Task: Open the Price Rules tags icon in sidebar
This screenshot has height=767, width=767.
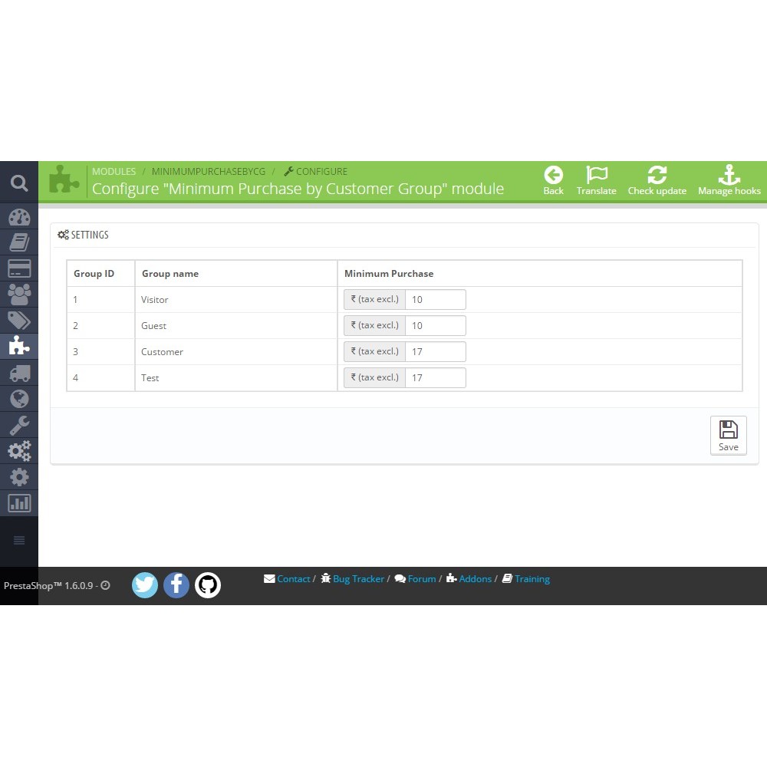Action: click(19, 321)
